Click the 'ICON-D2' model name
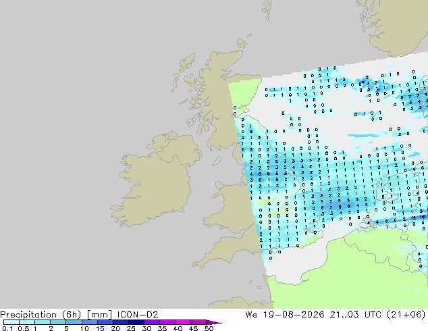Image resolution: width=428 pixels, height=331 pixels. tap(138, 315)
